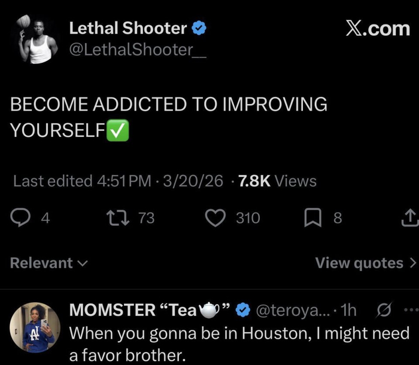Image resolution: width=419 pixels, height=365 pixels.
Task: Click the 7.8K Views count
Action: click(277, 181)
